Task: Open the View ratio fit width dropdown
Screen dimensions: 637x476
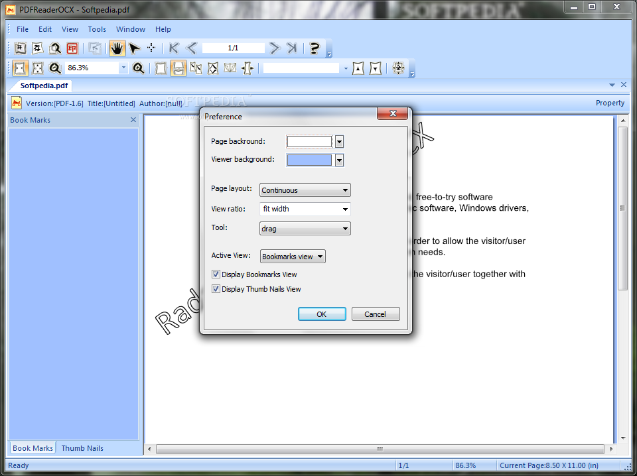Action: tap(305, 209)
